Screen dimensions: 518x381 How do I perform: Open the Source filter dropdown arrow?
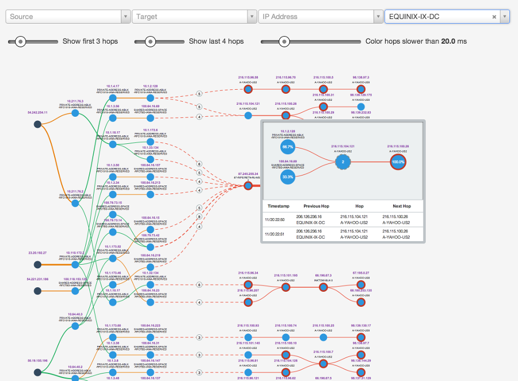(125, 17)
